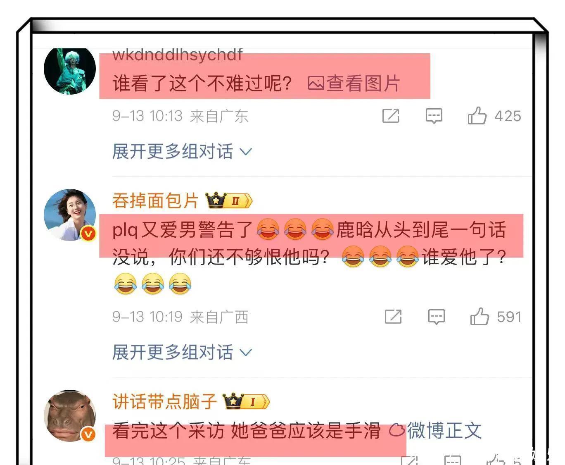
Task: Repost the wkdnddlhsychdf comment
Action: tap(391, 116)
